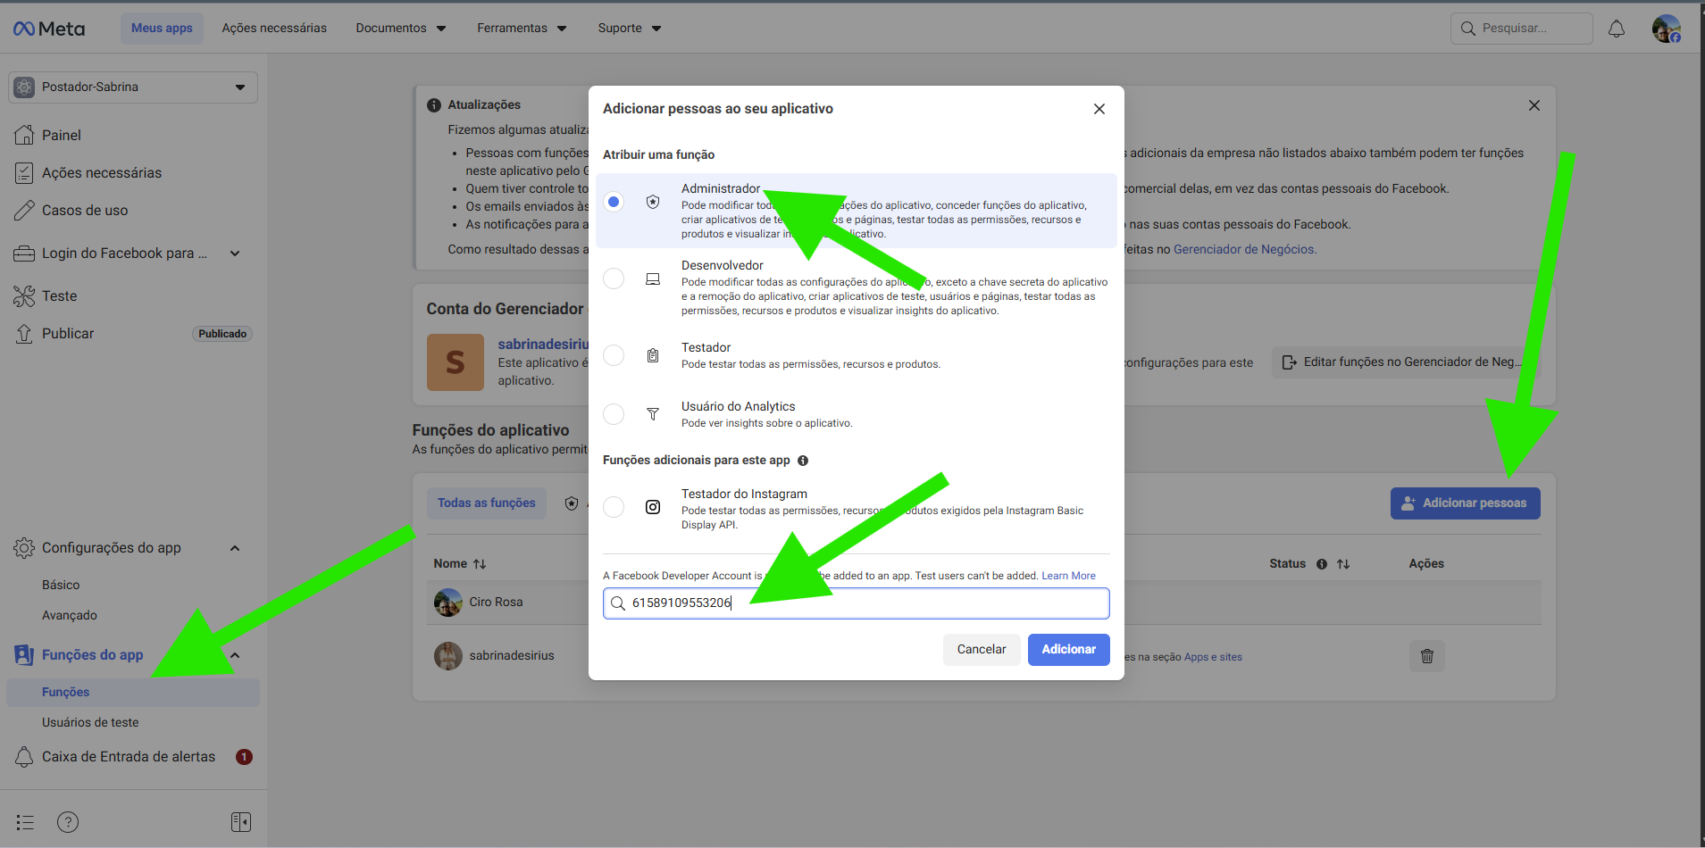The image size is (1705, 848).
Task: Click the Meta logo
Action: click(49, 29)
